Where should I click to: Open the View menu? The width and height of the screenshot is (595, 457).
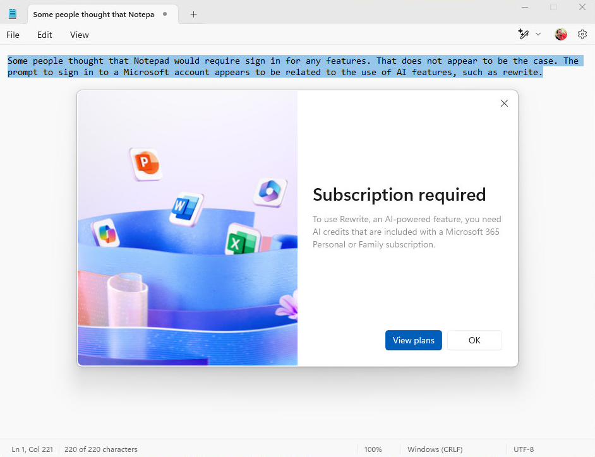pos(79,35)
